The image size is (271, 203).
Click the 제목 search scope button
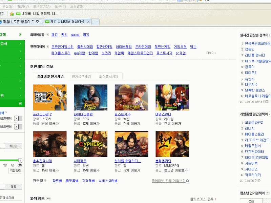pyautogui.click(x=13, y=187)
